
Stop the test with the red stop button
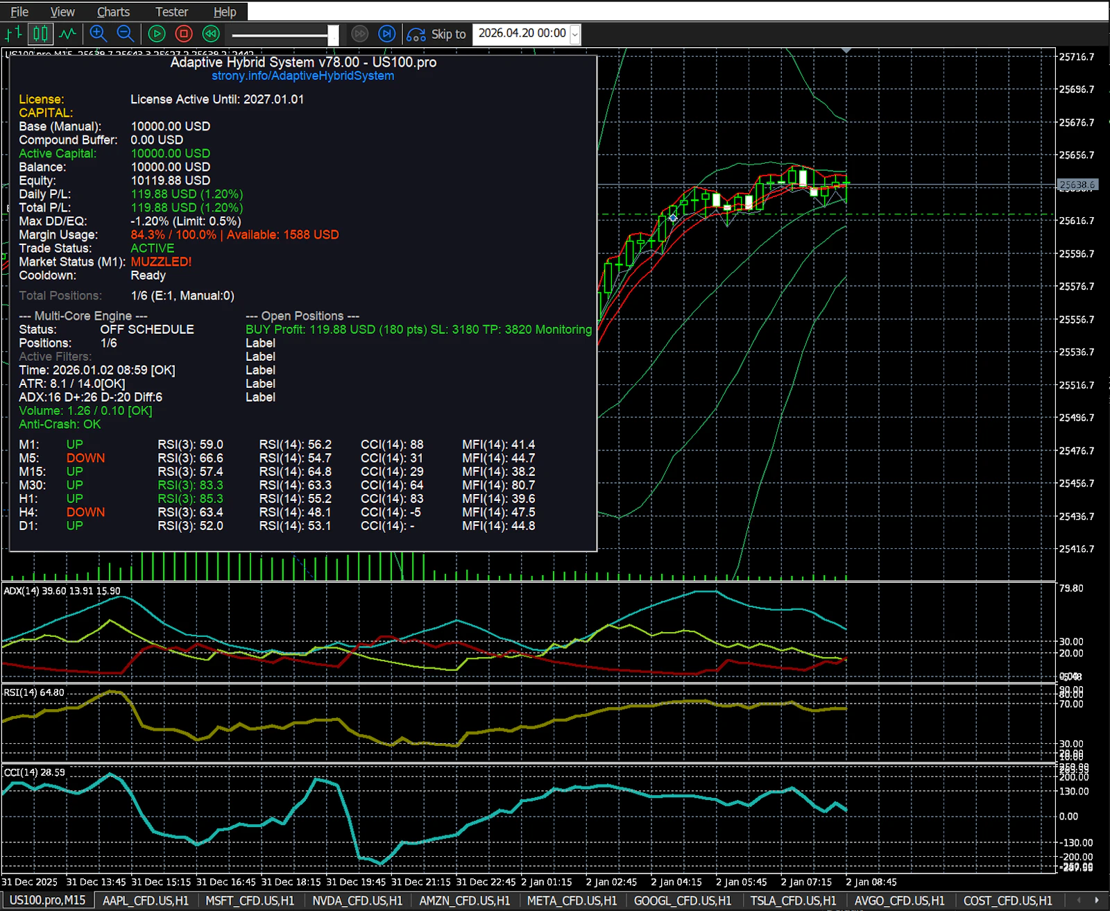[x=184, y=33]
